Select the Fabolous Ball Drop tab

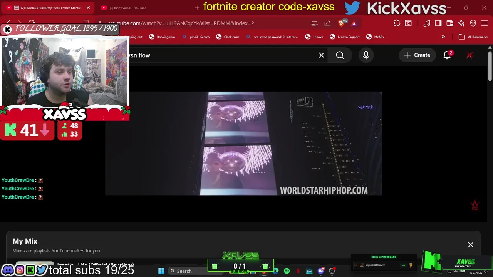coord(48,8)
